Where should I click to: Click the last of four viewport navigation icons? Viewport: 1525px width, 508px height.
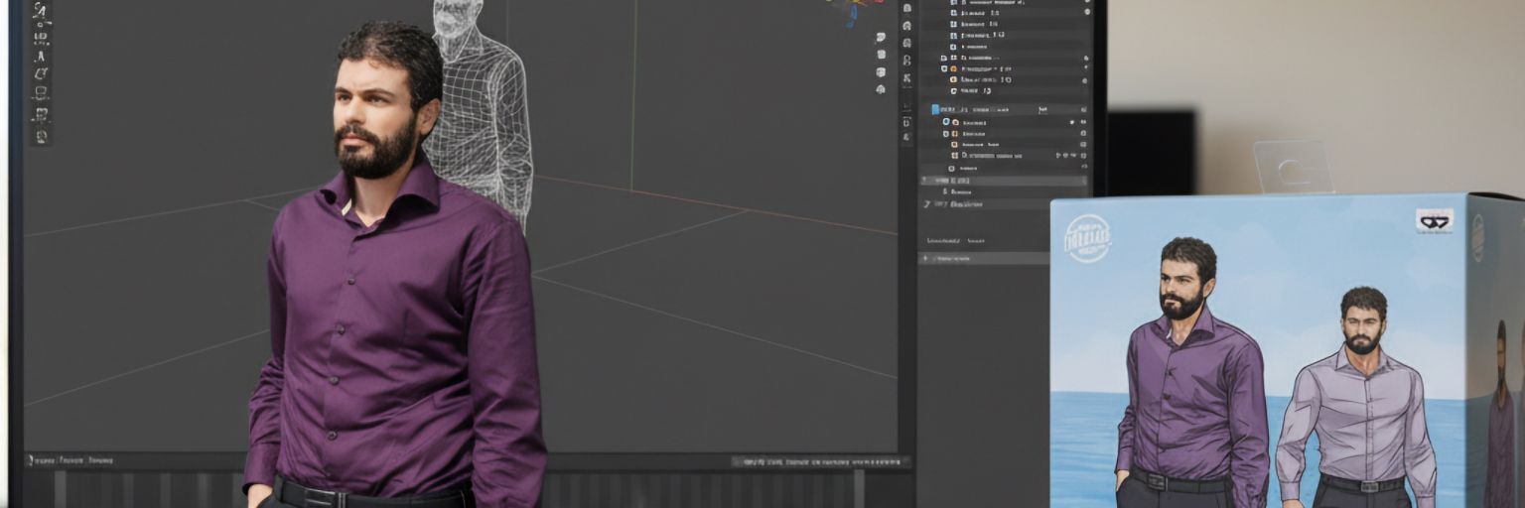click(x=881, y=89)
